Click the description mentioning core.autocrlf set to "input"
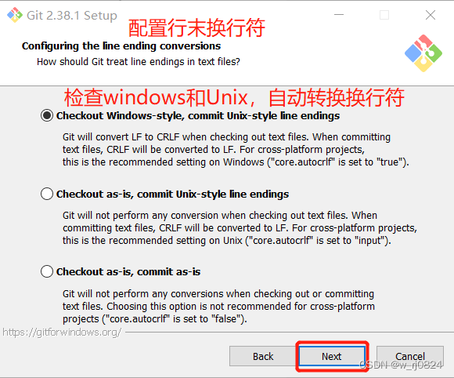The width and height of the screenshot is (454, 378). click(240, 228)
